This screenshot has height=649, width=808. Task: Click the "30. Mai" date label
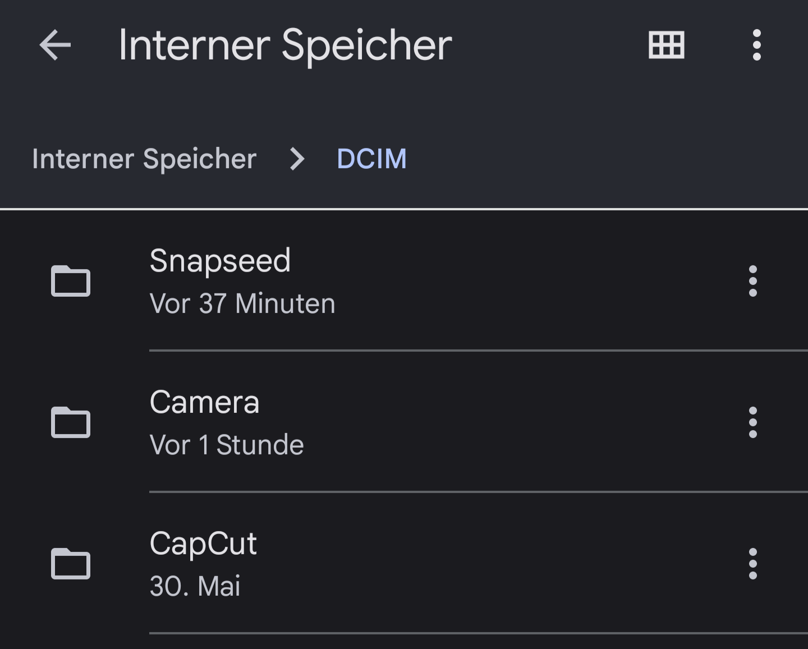(195, 586)
